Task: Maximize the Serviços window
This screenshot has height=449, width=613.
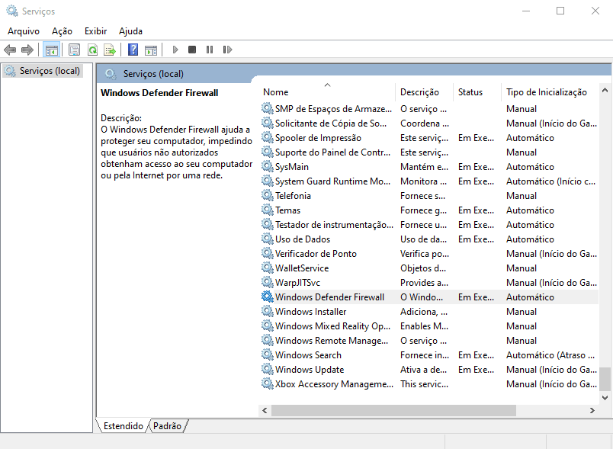Action: coord(560,11)
